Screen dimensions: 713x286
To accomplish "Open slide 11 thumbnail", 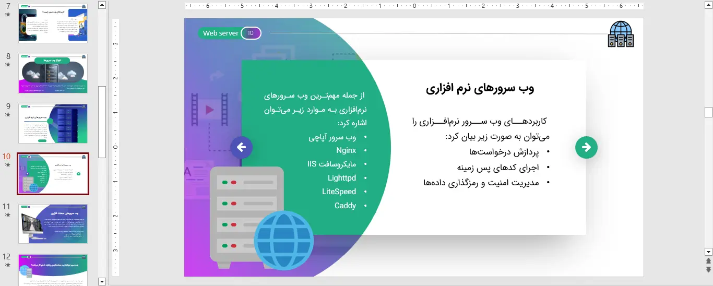I will coord(53,224).
